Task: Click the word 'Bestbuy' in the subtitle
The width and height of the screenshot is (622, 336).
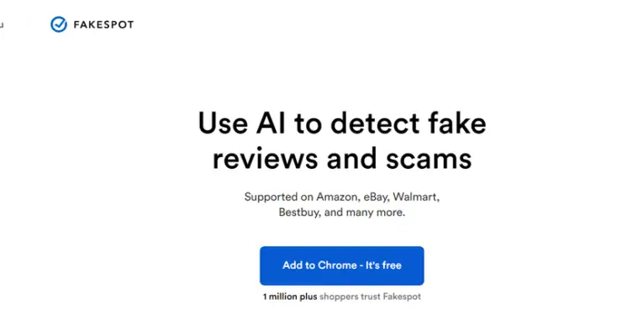Action: [x=299, y=213]
